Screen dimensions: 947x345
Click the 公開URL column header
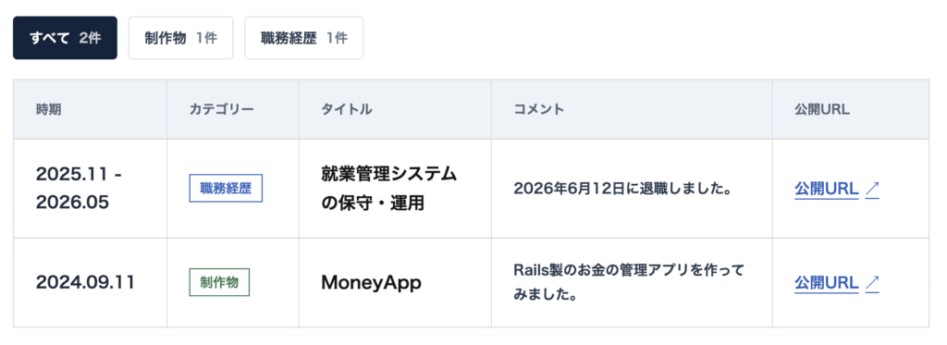pyautogui.click(x=822, y=110)
